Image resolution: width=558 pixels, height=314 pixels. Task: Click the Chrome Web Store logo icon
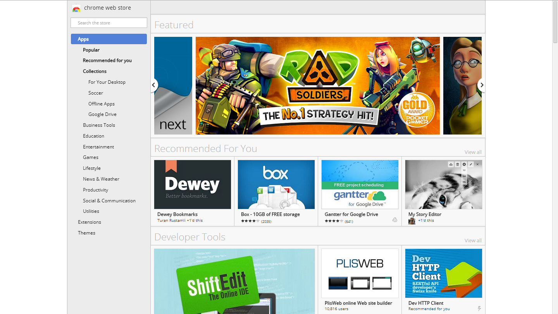(x=76, y=8)
